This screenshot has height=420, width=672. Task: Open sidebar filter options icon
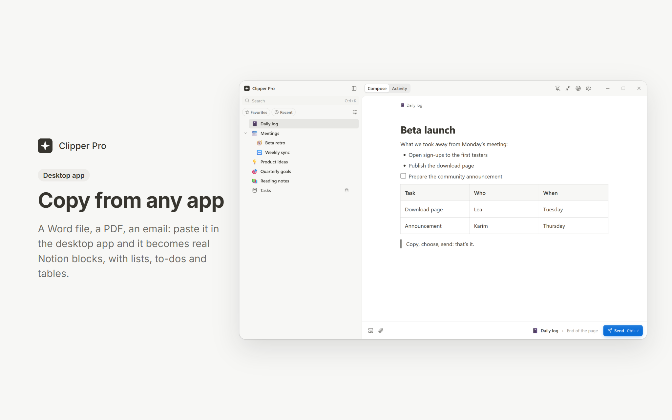point(355,112)
